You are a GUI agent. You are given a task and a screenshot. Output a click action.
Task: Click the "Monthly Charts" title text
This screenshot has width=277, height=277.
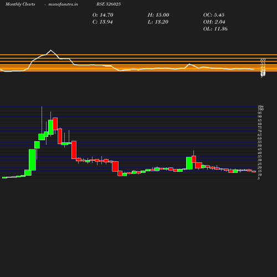[x=20, y=4]
